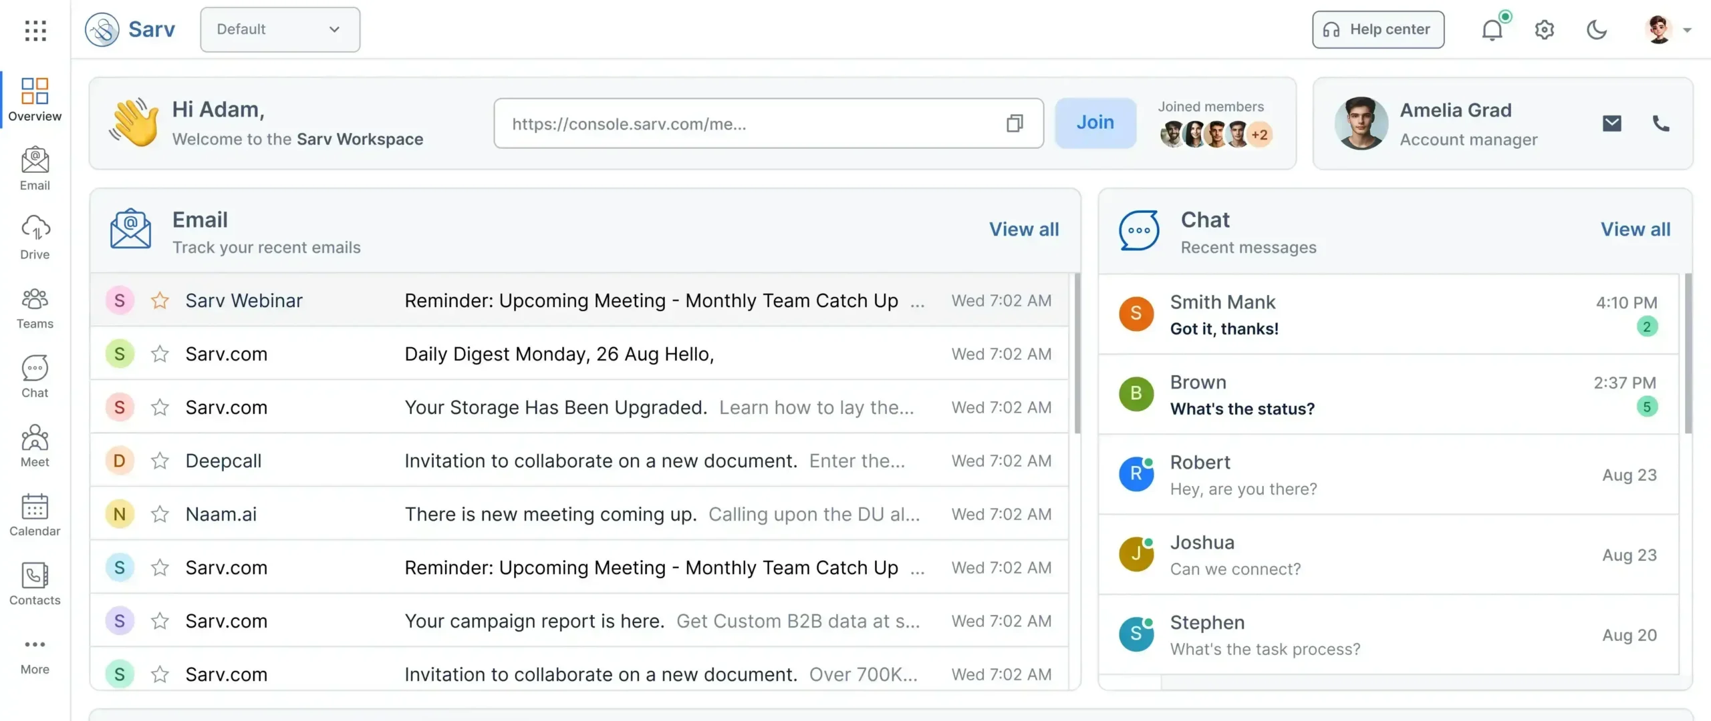
Task: Click View all in Email panel
Action: click(1024, 229)
